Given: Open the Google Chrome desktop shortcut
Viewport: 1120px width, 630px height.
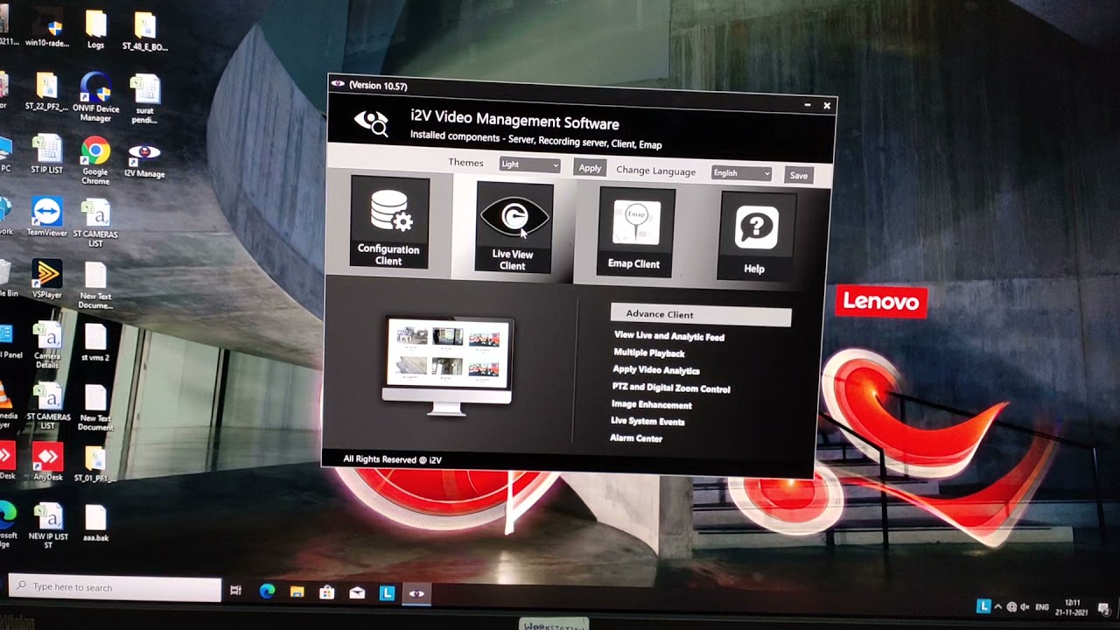Looking at the screenshot, I should (95, 161).
